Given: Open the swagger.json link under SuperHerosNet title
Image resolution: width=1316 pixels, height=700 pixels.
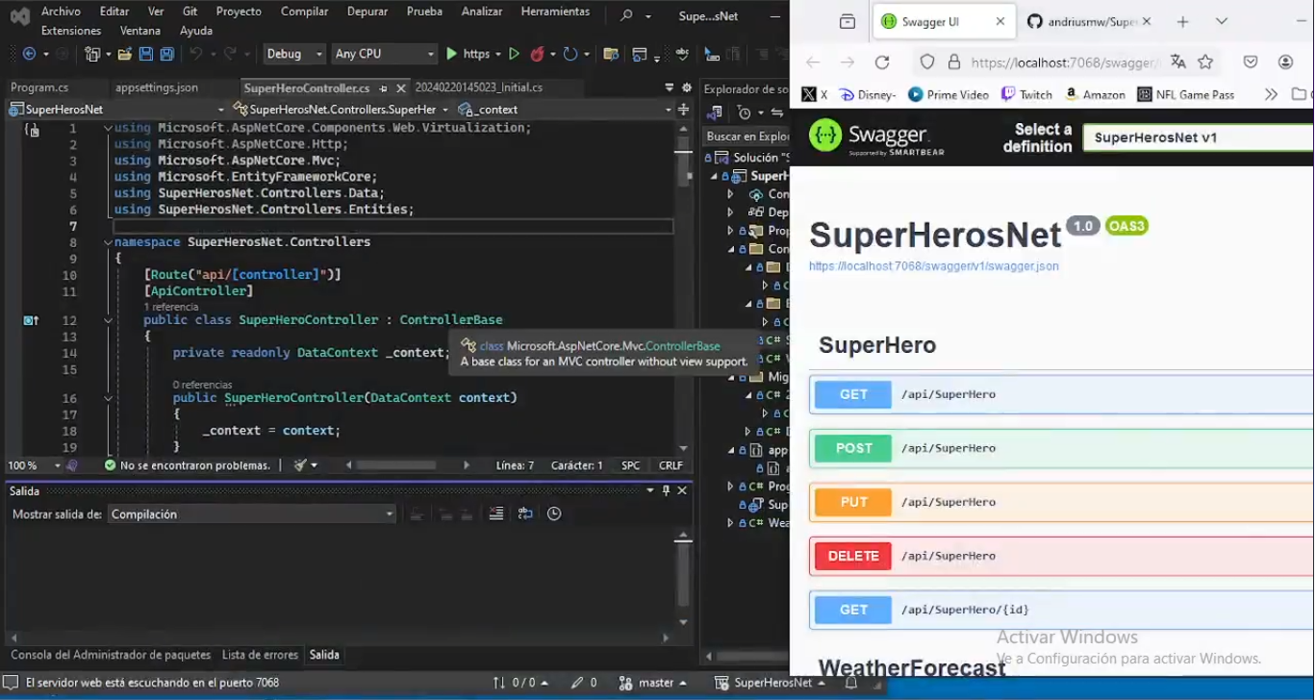Looking at the screenshot, I should click(933, 266).
